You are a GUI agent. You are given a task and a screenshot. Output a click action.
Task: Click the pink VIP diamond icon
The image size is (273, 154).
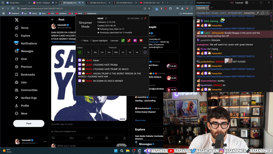click(x=135, y=41)
